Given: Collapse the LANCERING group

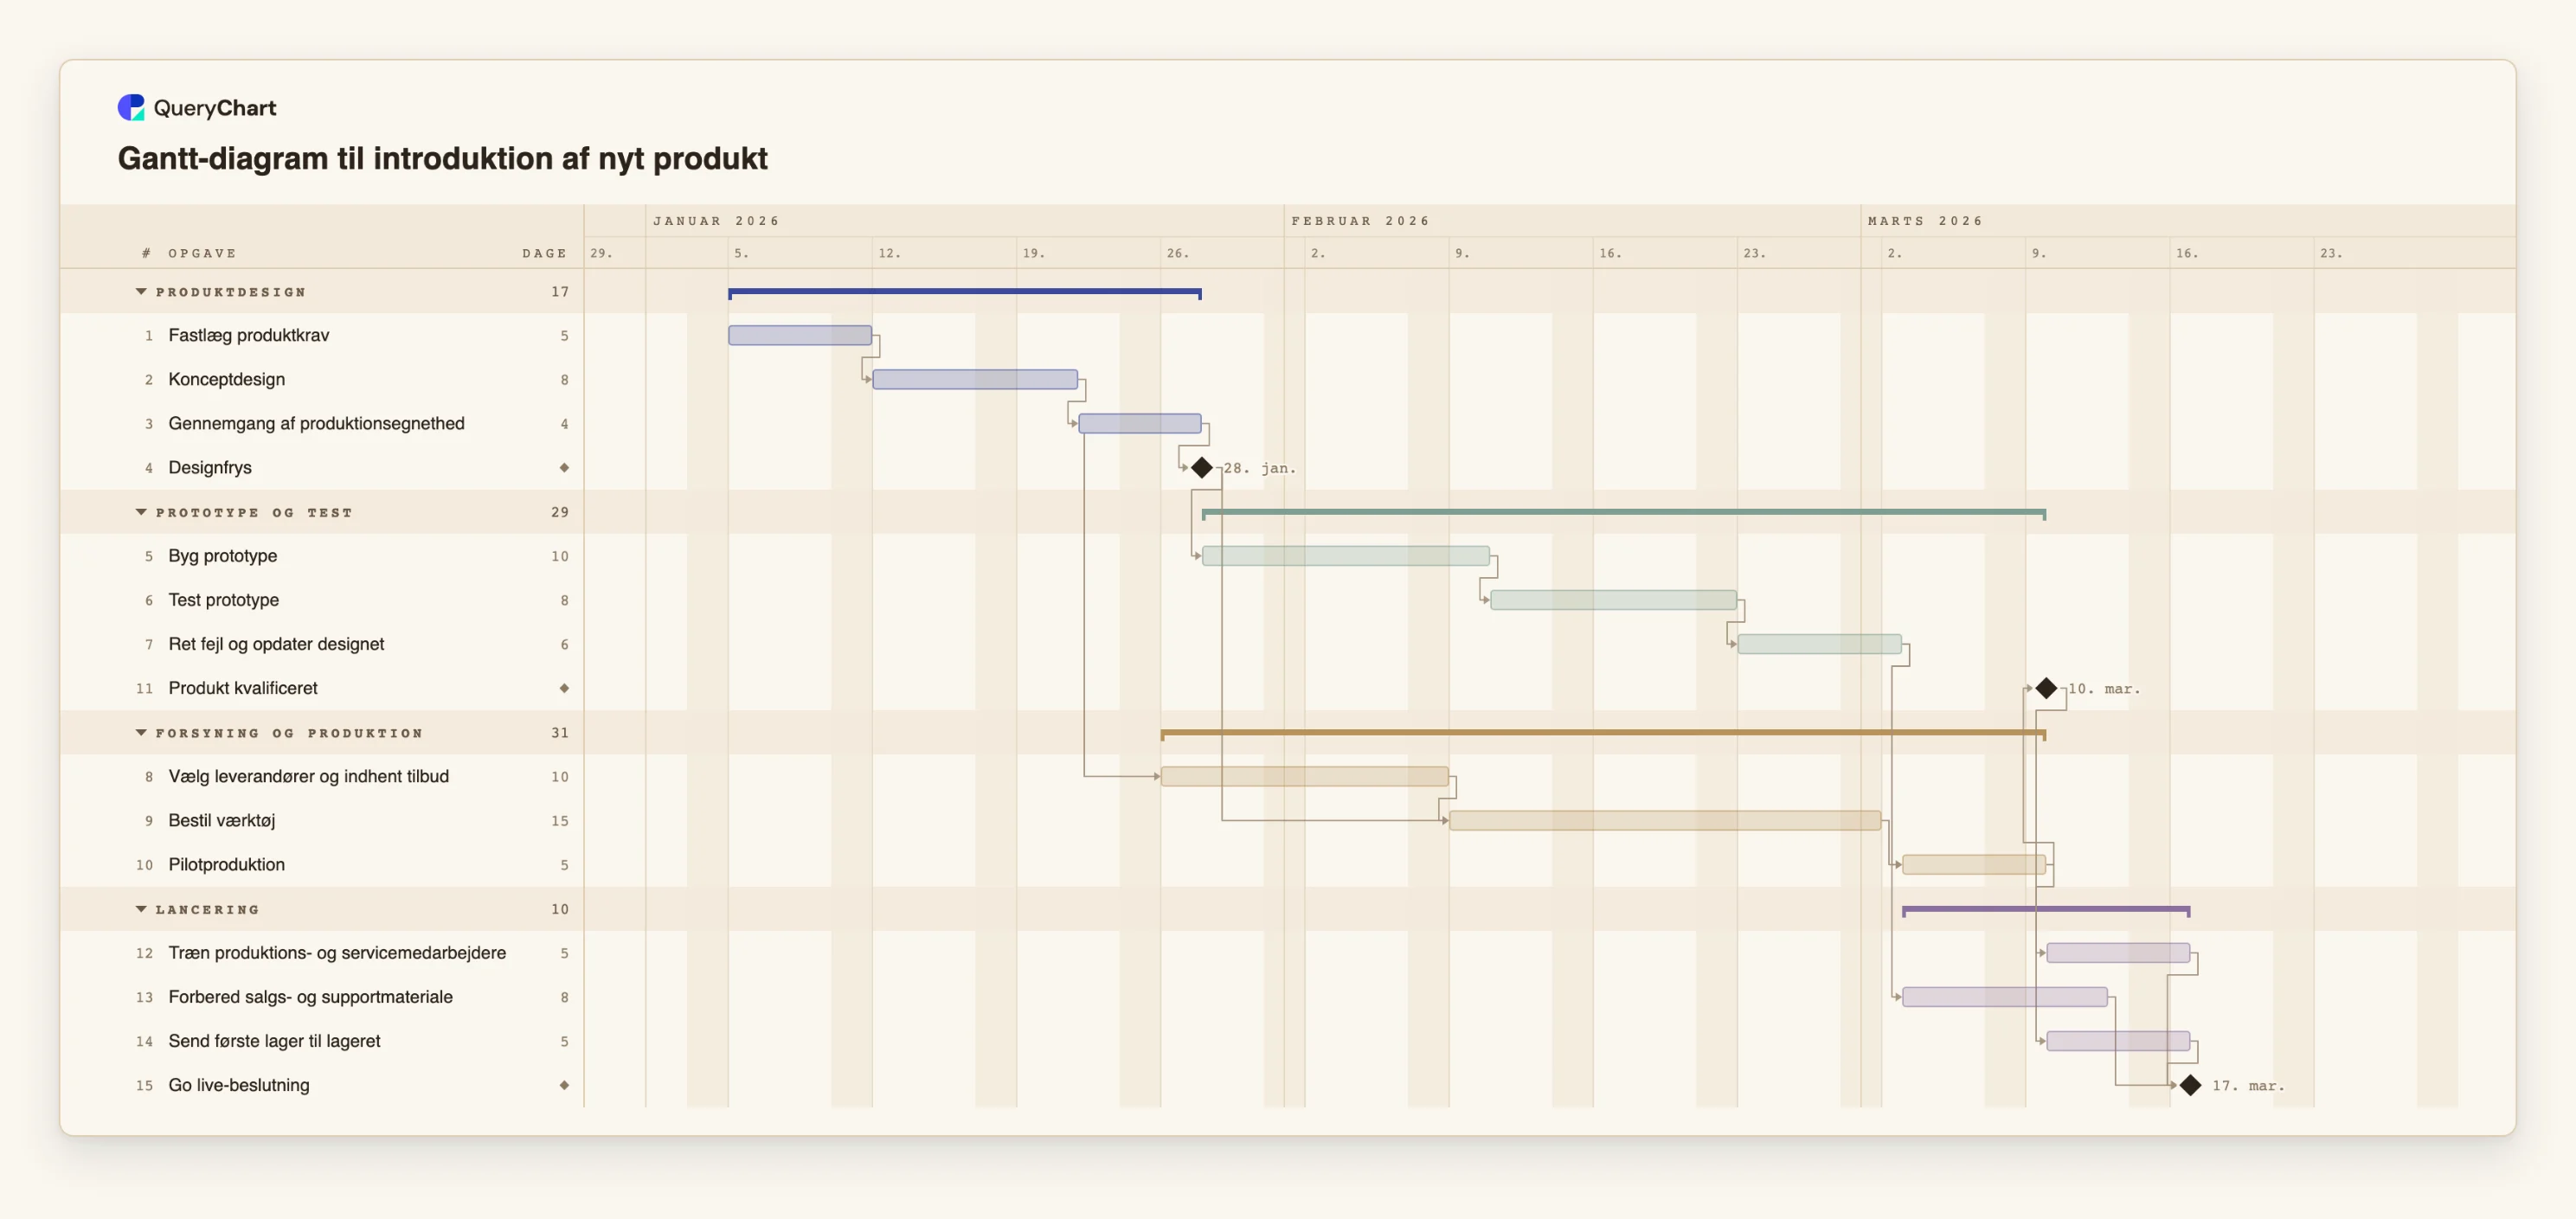Looking at the screenshot, I should (141, 909).
